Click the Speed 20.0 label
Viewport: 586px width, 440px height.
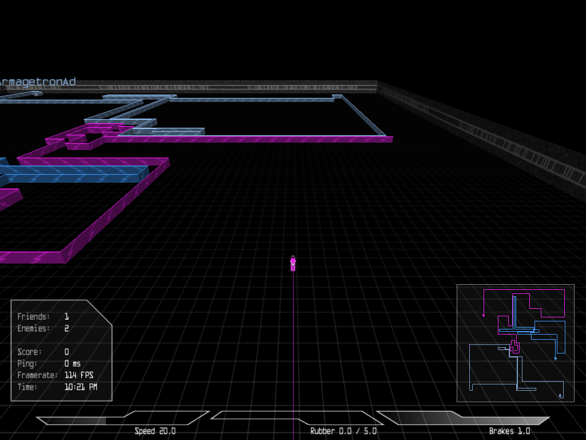155,431
